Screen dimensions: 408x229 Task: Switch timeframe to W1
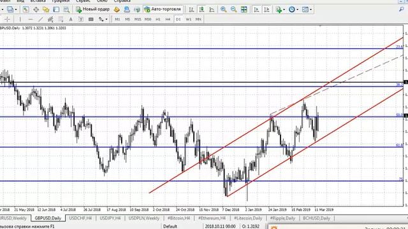click(x=189, y=19)
